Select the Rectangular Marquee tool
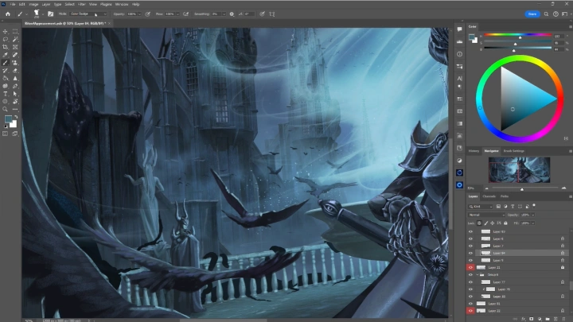 [x=15, y=31]
